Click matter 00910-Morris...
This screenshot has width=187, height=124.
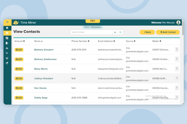click(x=160, y=69)
